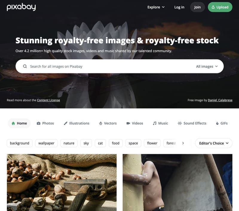
Task: Click the magnifier search icon
Action: point(25,66)
